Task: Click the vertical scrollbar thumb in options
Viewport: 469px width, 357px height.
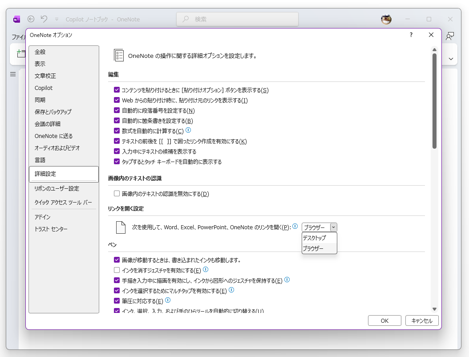Action: click(x=434, y=101)
